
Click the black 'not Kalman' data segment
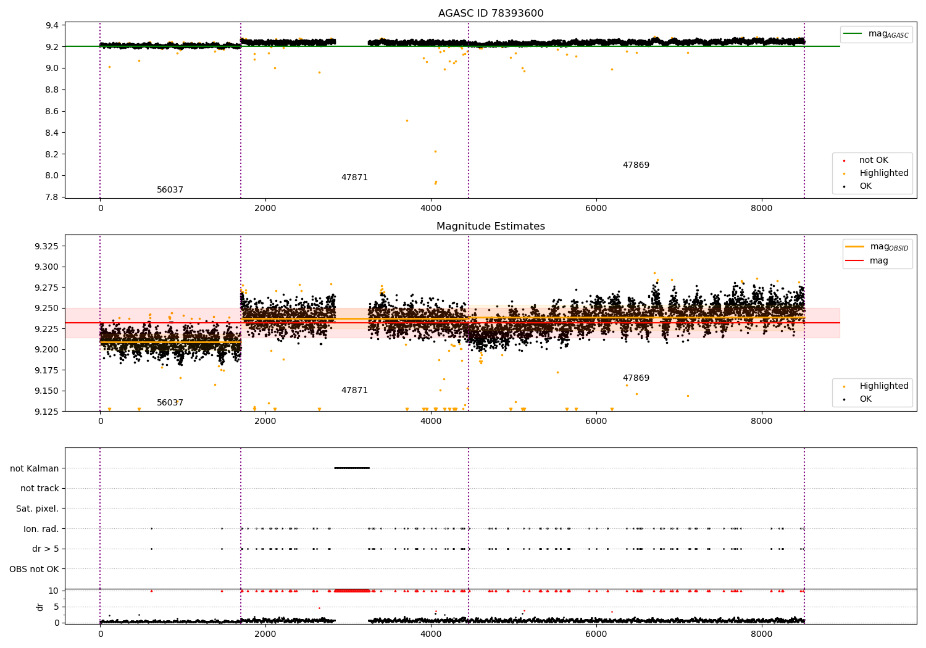coord(352,468)
